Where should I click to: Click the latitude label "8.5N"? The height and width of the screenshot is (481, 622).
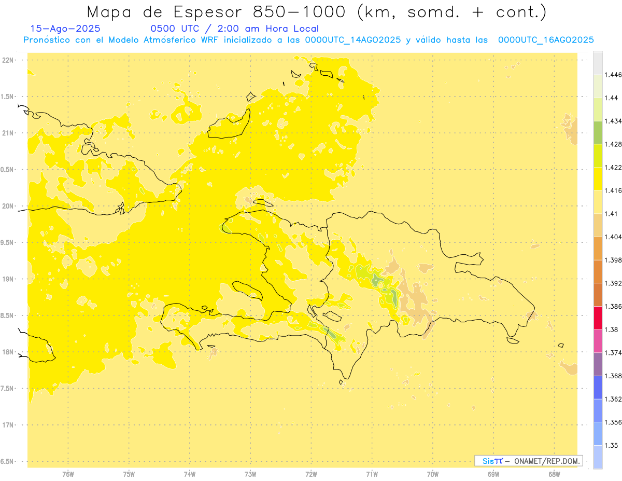[8, 315]
